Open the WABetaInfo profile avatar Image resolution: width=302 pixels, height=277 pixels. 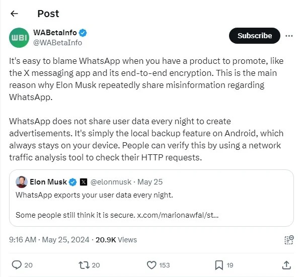click(20, 38)
